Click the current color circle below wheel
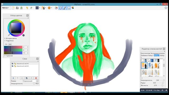Image resolution: width=169 pixels, height=95 pixels. [x=24, y=35]
